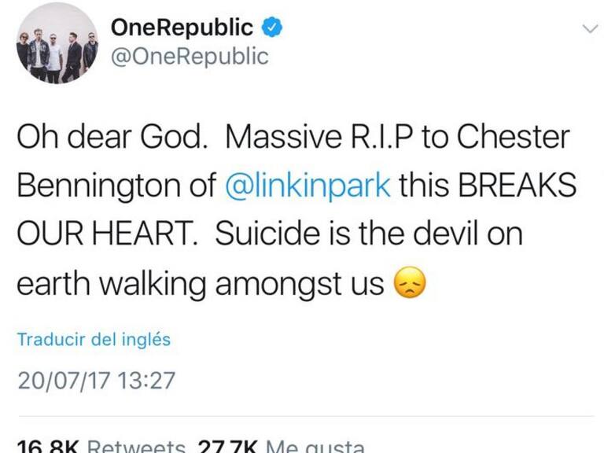Click the 16.8K retweet number
The height and width of the screenshot is (453, 604).
tap(46, 446)
